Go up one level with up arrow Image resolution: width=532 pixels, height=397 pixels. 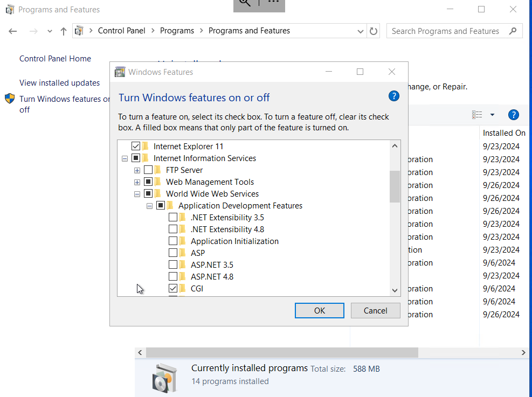(64, 31)
